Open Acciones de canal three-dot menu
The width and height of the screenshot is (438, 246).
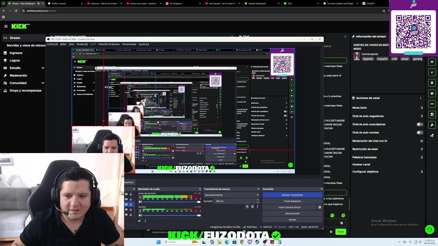click(x=421, y=98)
